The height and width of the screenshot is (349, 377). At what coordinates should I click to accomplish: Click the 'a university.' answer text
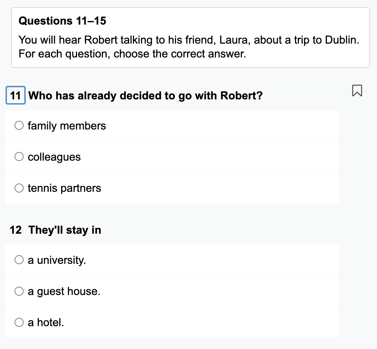(57, 260)
